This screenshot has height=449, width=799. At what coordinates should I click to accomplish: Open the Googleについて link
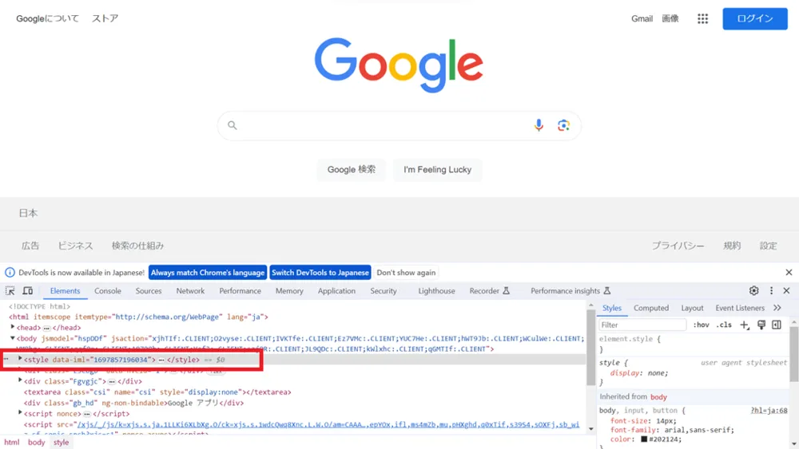(x=47, y=19)
